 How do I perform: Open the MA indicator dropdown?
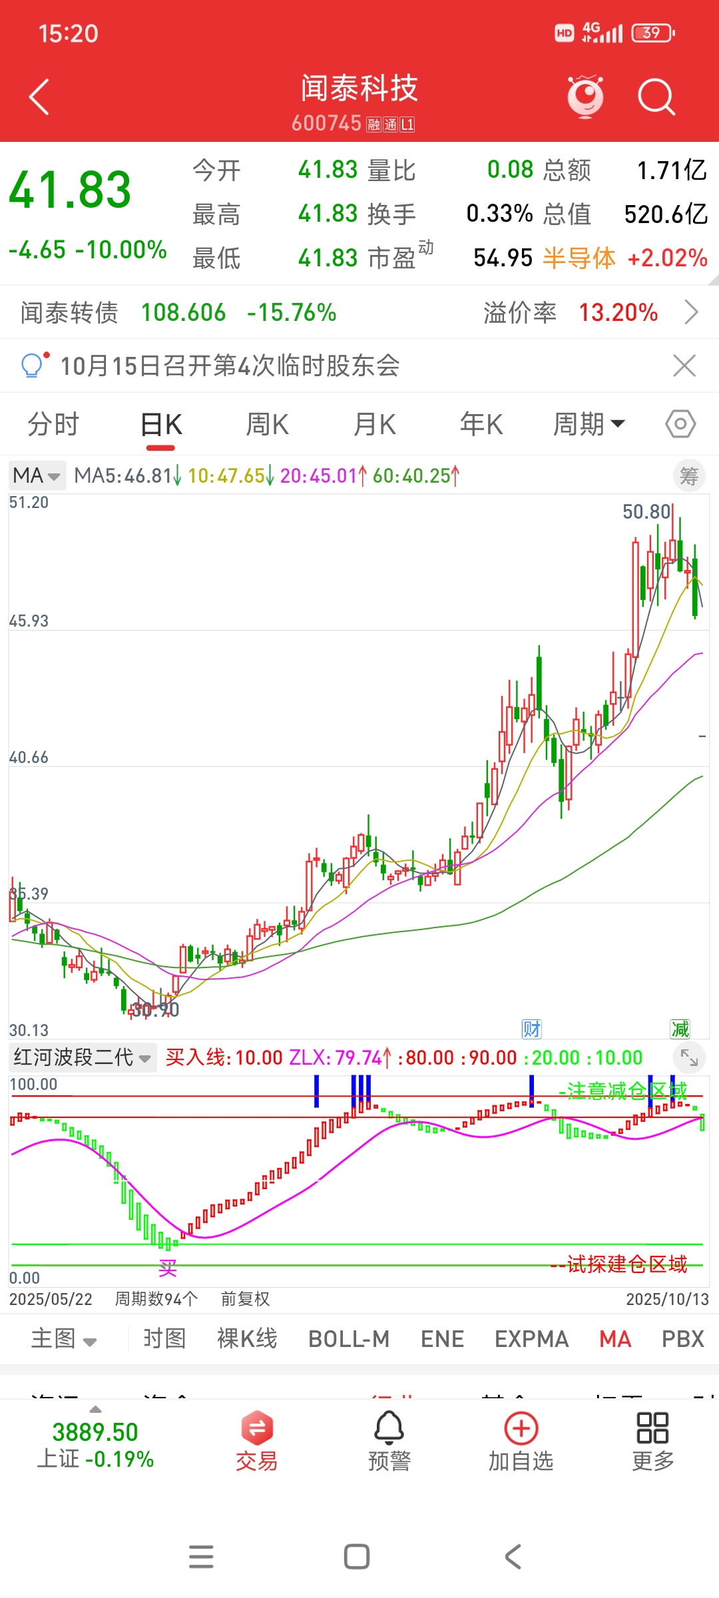[x=37, y=475]
